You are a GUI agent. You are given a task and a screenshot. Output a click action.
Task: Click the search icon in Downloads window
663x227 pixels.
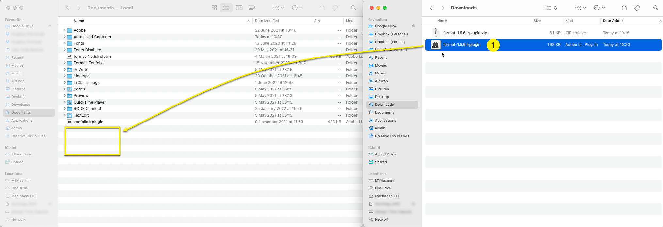coord(655,8)
